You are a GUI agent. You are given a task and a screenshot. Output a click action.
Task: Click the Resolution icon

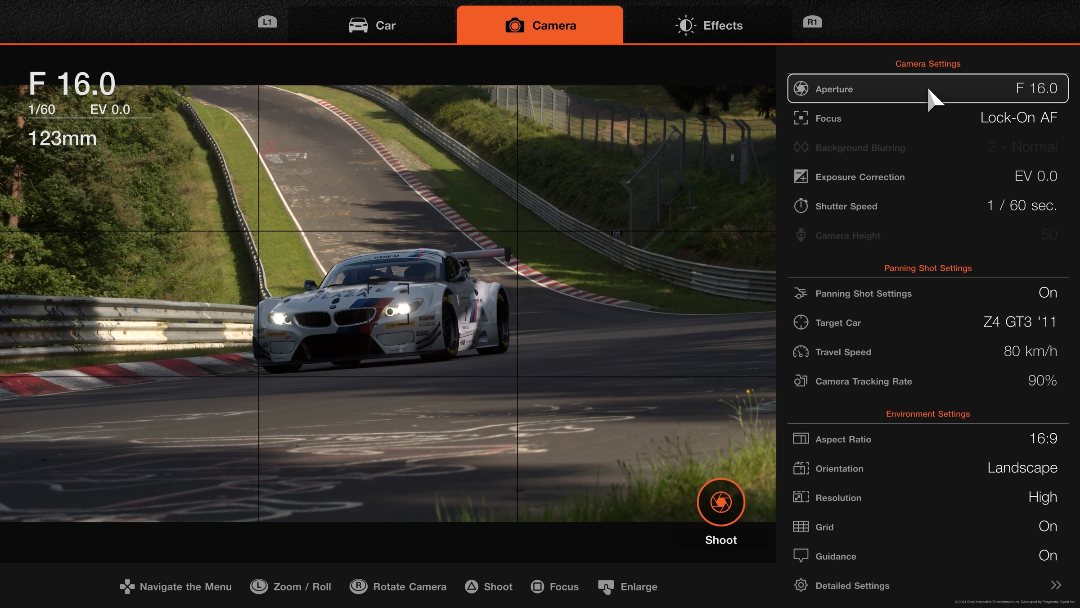coord(801,497)
